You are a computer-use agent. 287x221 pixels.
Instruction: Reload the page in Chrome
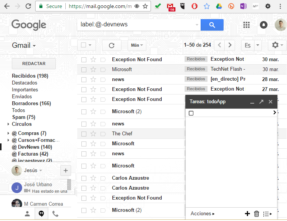[28, 6]
